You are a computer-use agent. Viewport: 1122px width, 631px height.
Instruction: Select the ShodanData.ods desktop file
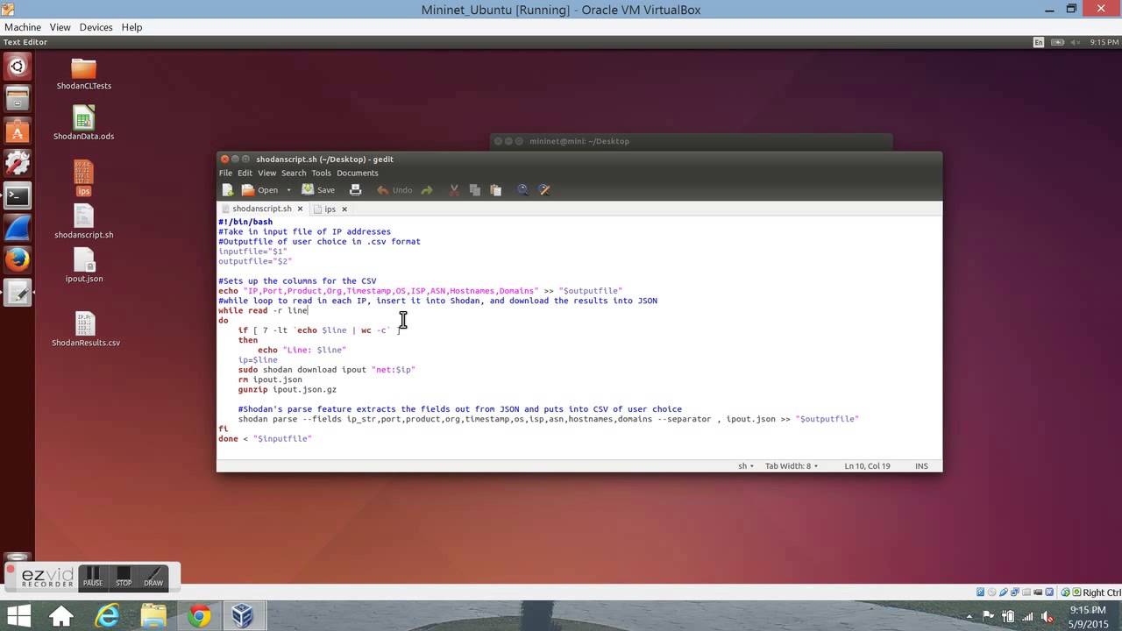83,123
